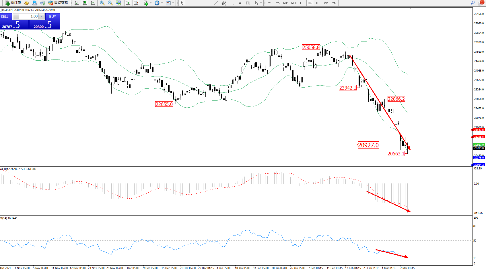Image resolution: width=486 pixels, height=269 pixels.
Task: Switch to the D1 timeframe
Action: coord(318,3)
